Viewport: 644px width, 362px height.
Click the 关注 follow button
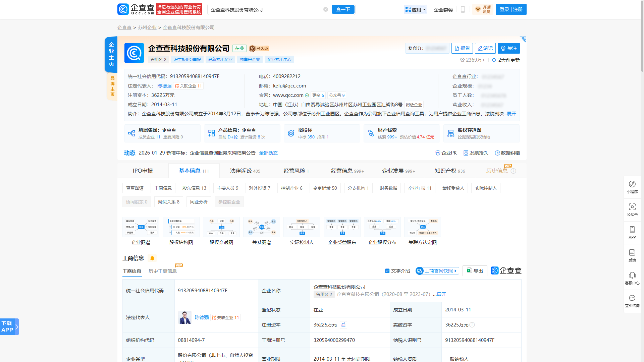(508, 48)
